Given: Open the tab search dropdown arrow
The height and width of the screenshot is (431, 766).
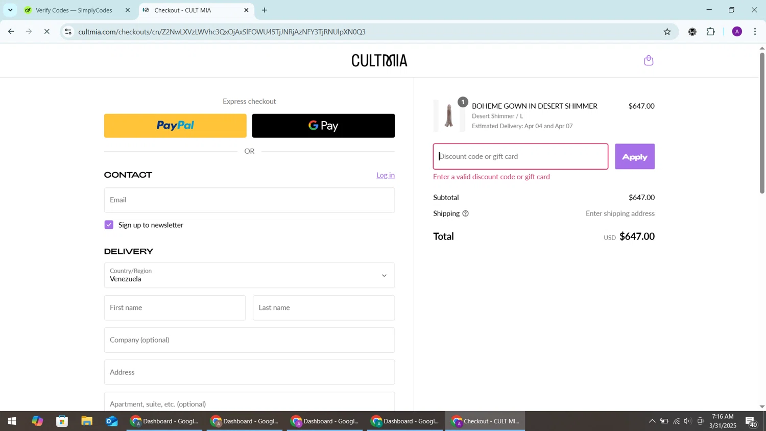Looking at the screenshot, I should [x=10, y=10].
